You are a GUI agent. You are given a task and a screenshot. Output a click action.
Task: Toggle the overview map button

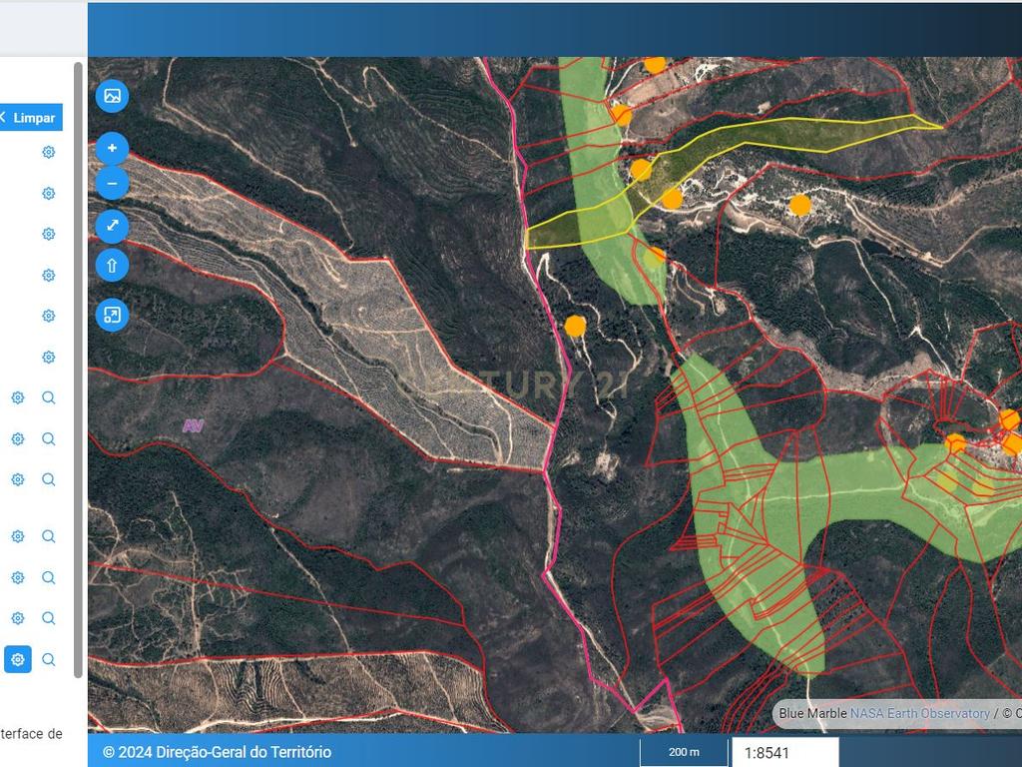[112, 316]
